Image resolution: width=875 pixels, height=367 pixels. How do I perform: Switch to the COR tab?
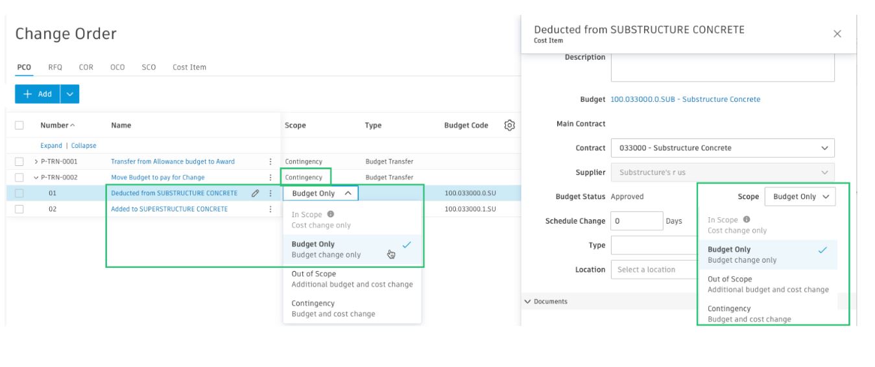[86, 67]
